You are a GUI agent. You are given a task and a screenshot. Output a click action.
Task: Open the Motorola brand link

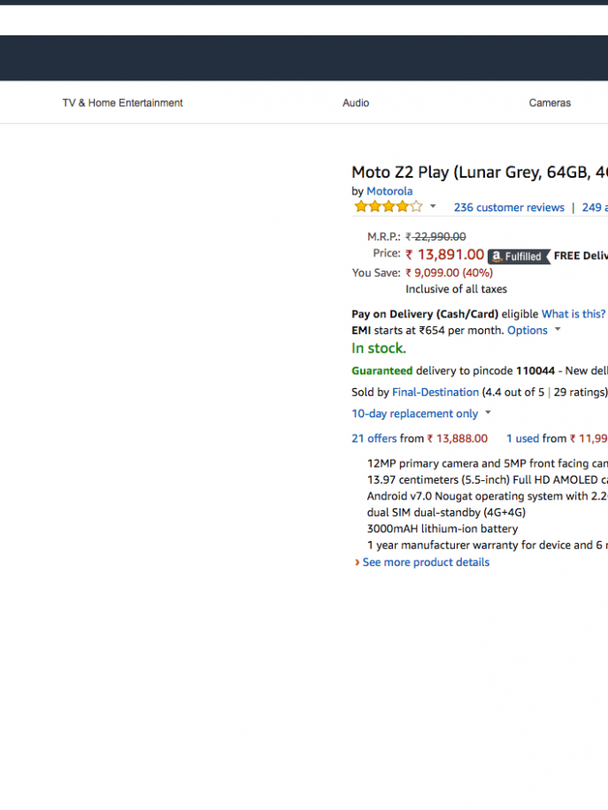389,191
